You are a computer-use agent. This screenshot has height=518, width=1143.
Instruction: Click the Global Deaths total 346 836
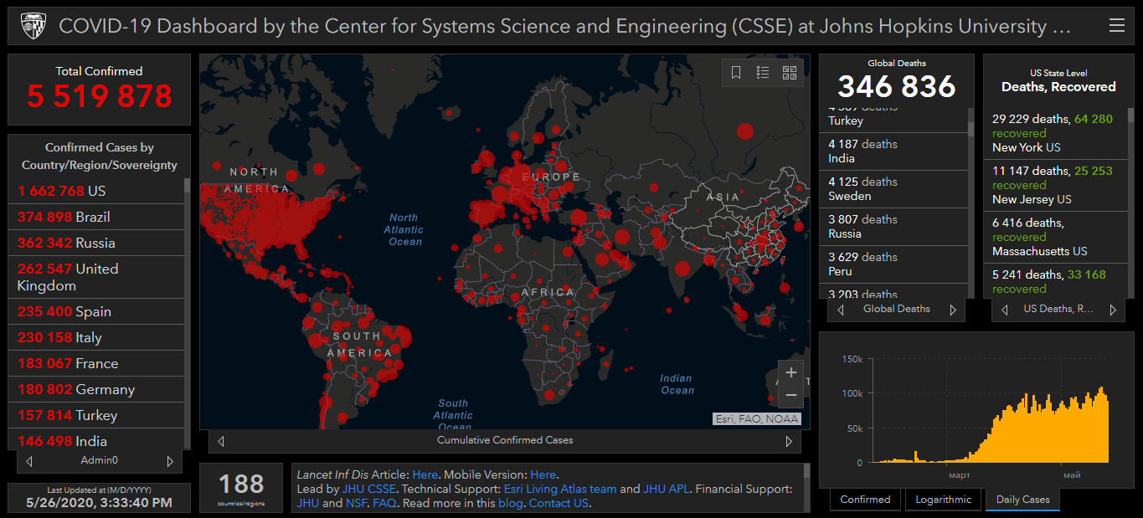coord(896,86)
